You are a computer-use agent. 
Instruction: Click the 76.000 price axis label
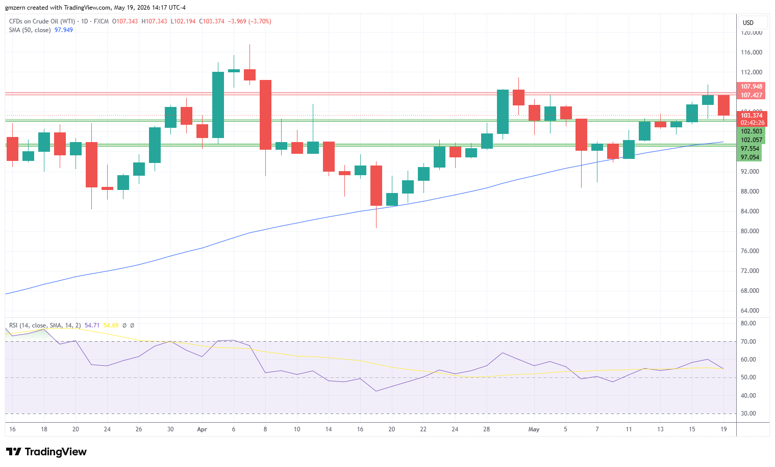(750, 251)
